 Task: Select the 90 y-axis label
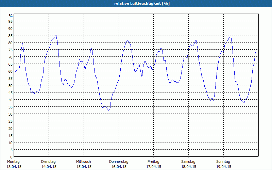(11, 29)
